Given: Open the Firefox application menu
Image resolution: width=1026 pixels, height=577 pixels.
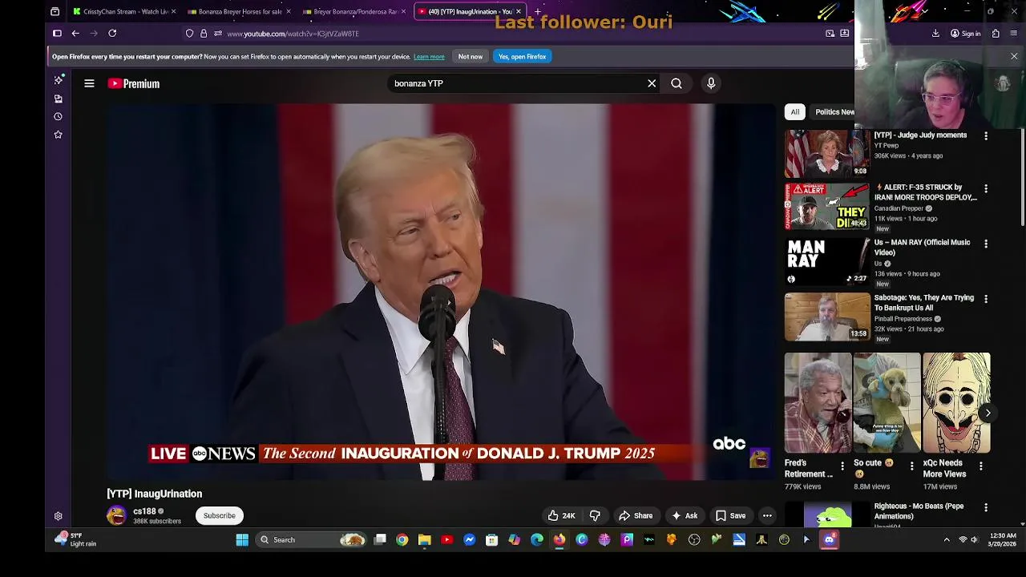Looking at the screenshot, I should tap(1014, 34).
